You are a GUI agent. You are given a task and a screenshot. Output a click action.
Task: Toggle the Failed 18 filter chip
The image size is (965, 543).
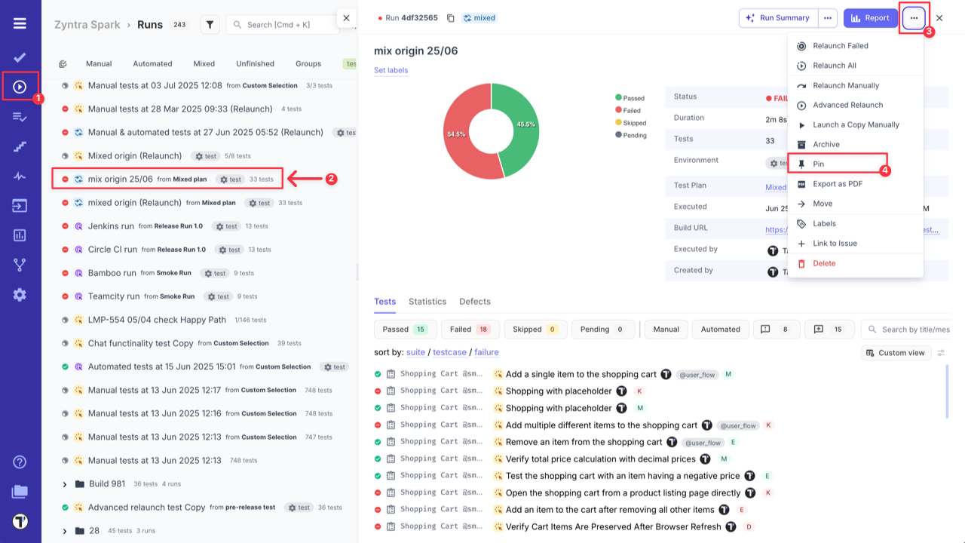coord(470,329)
